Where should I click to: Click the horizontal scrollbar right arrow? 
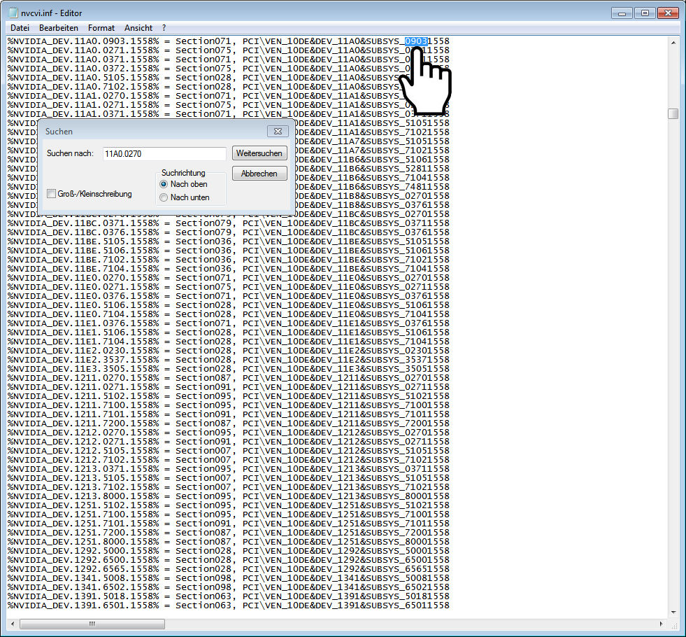click(661, 624)
